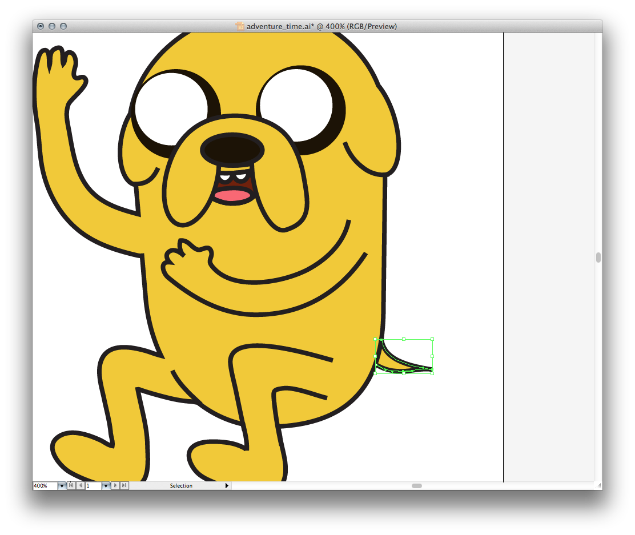This screenshot has width=635, height=535.
Task: Open the artboard number dropdown arrow
Action: (x=106, y=486)
